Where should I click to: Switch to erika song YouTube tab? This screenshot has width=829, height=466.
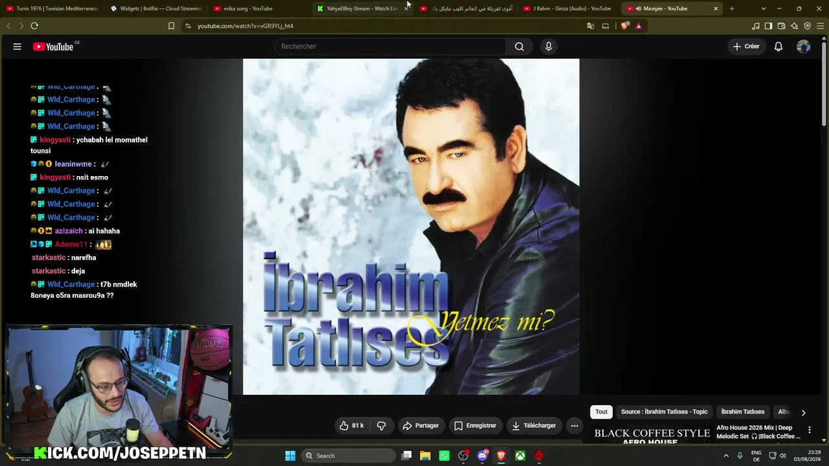[x=259, y=8]
